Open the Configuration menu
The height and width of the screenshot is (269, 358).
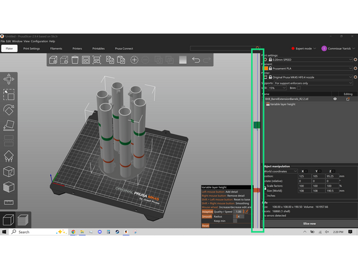[39, 41]
